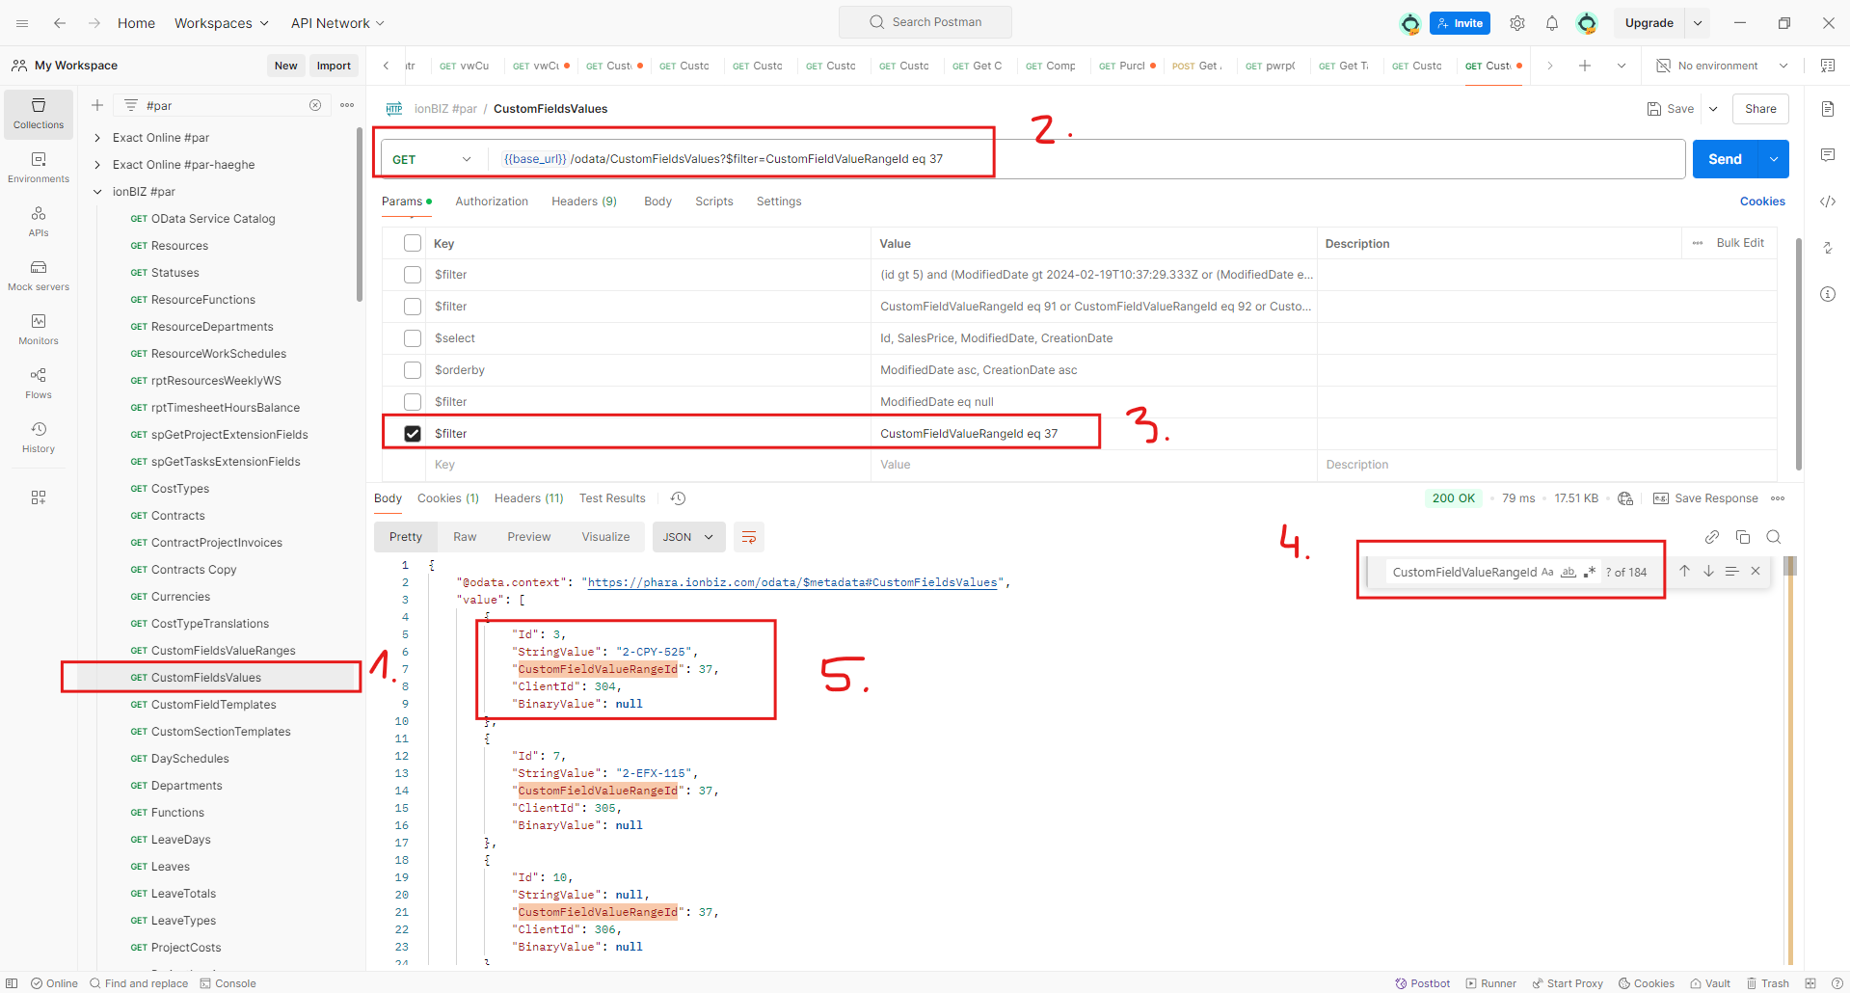Screen dimensions: 1850x993
Task: Open the APIs sidebar panel
Action: click(39, 222)
